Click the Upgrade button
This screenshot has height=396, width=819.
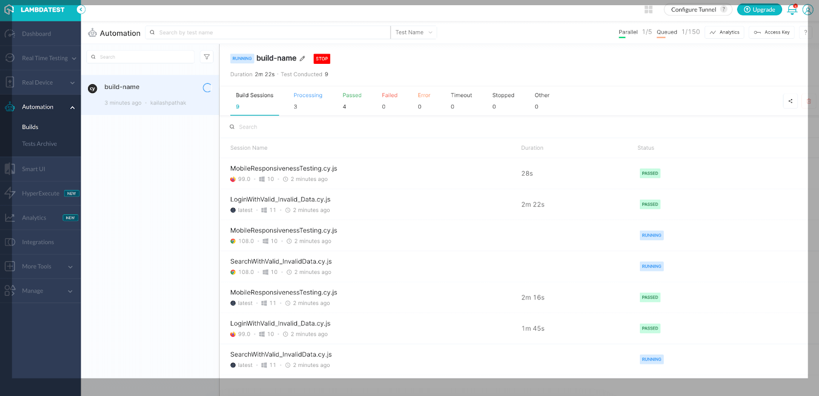(x=759, y=10)
